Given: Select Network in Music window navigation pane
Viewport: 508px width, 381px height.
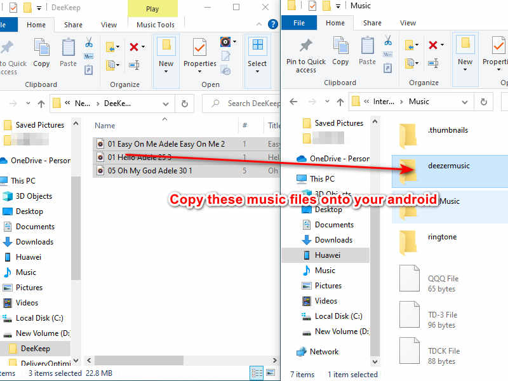Looking at the screenshot, I should tap(324, 352).
